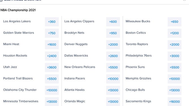This screenshot has width=189, height=106.
Task: Click Phoenix Suns +5500 odds button
Action: point(174,67)
